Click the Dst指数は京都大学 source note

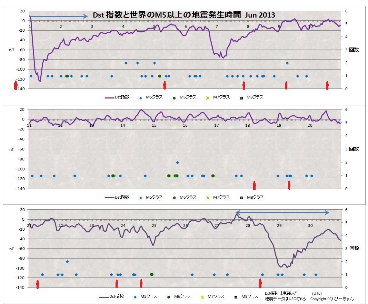click(282, 293)
